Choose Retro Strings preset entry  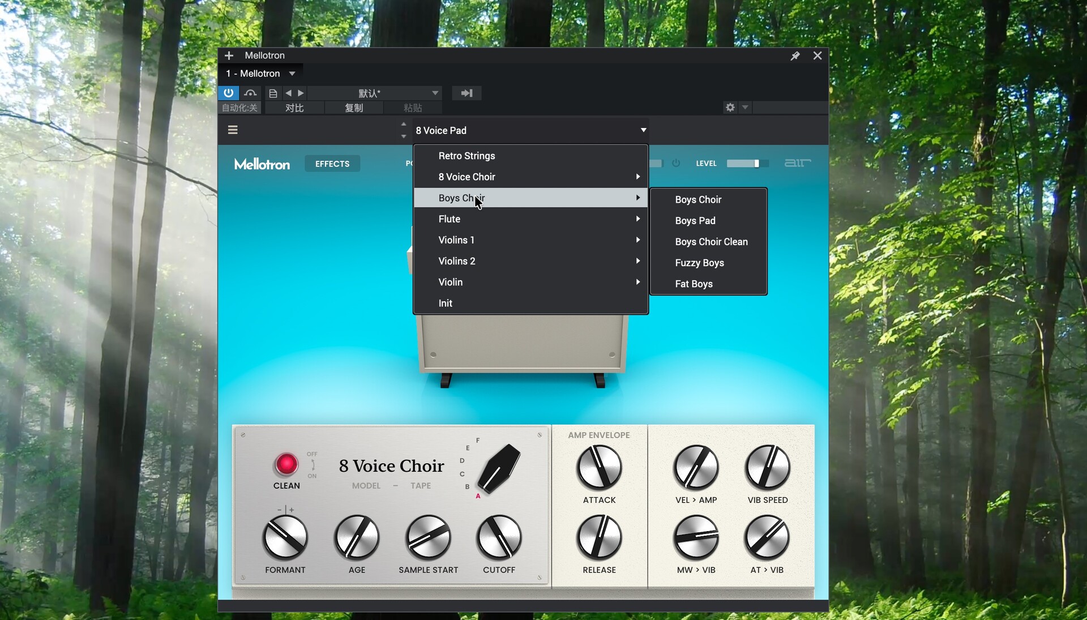[467, 156]
